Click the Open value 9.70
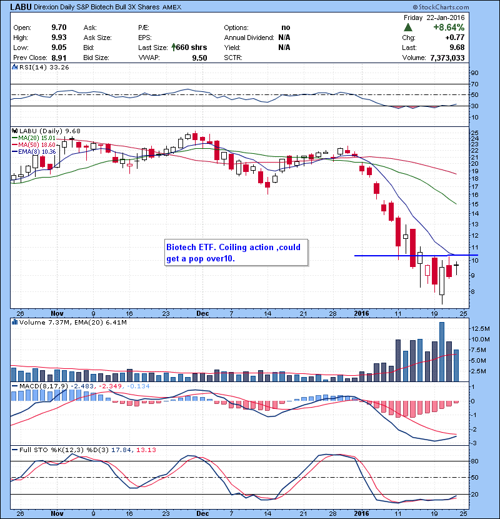Image resolution: width=500 pixels, height=519 pixels. (59, 28)
